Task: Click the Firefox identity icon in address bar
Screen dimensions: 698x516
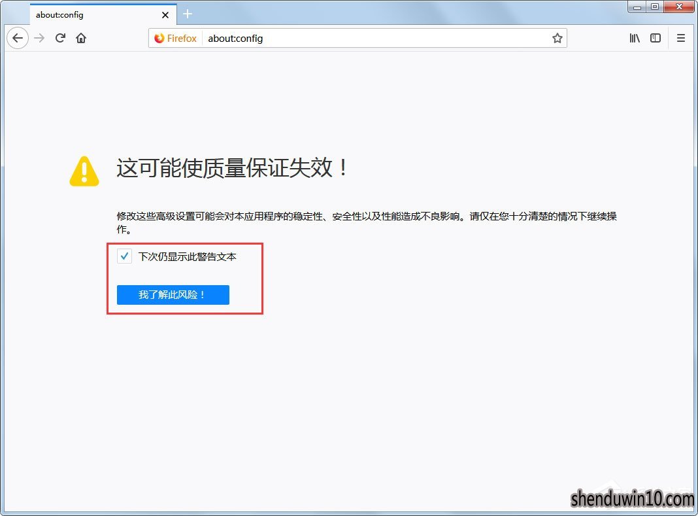Action: 175,39
